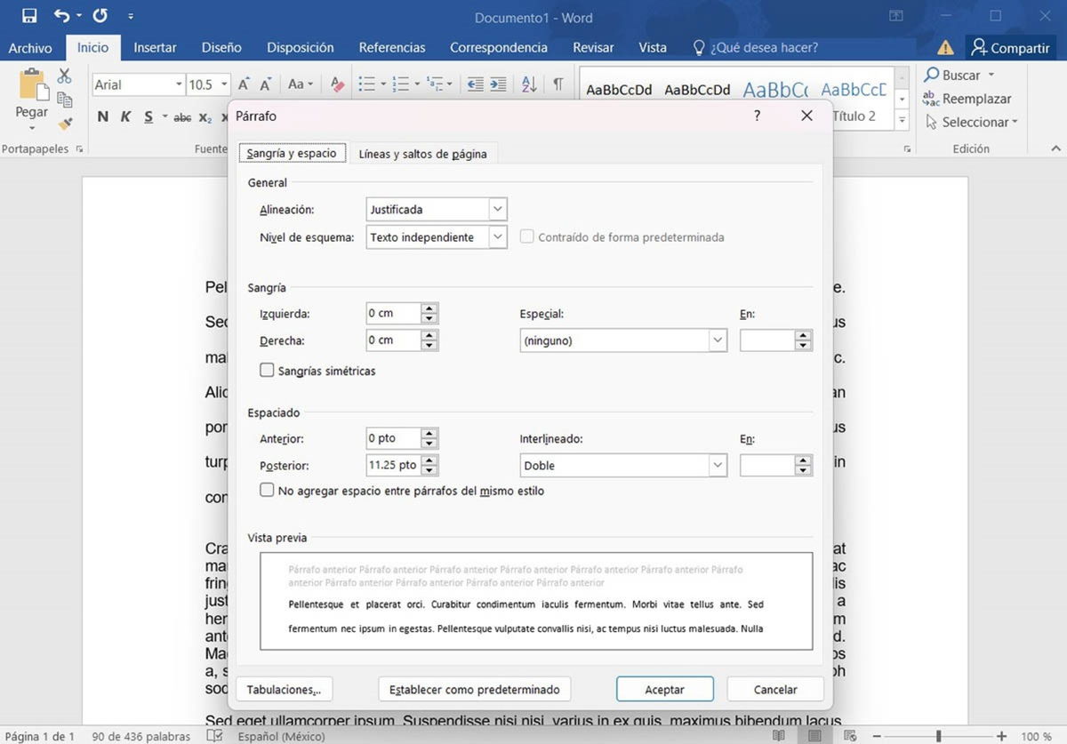The image size is (1067, 744).
Task: Toggle Contraído de forma predeterminada
Action: (x=526, y=236)
